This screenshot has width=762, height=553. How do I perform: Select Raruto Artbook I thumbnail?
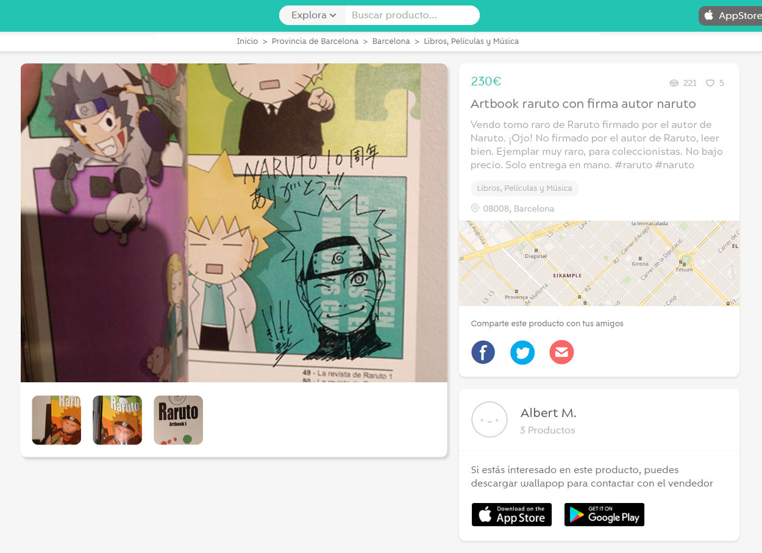pos(178,420)
